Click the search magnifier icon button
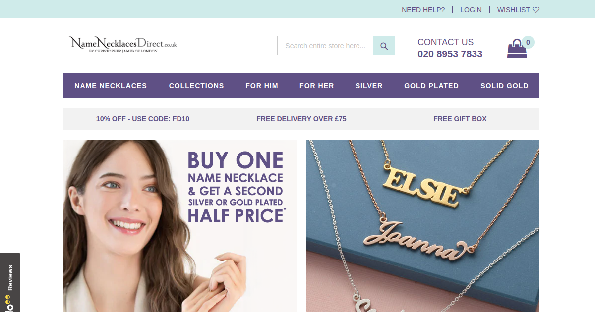This screenshot has height=312, width=595. [x=384, y=46]
